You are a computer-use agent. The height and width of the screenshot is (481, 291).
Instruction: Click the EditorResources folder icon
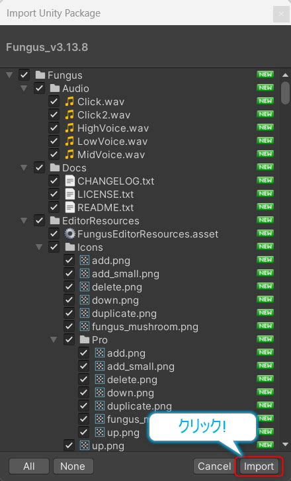[55, 220]
